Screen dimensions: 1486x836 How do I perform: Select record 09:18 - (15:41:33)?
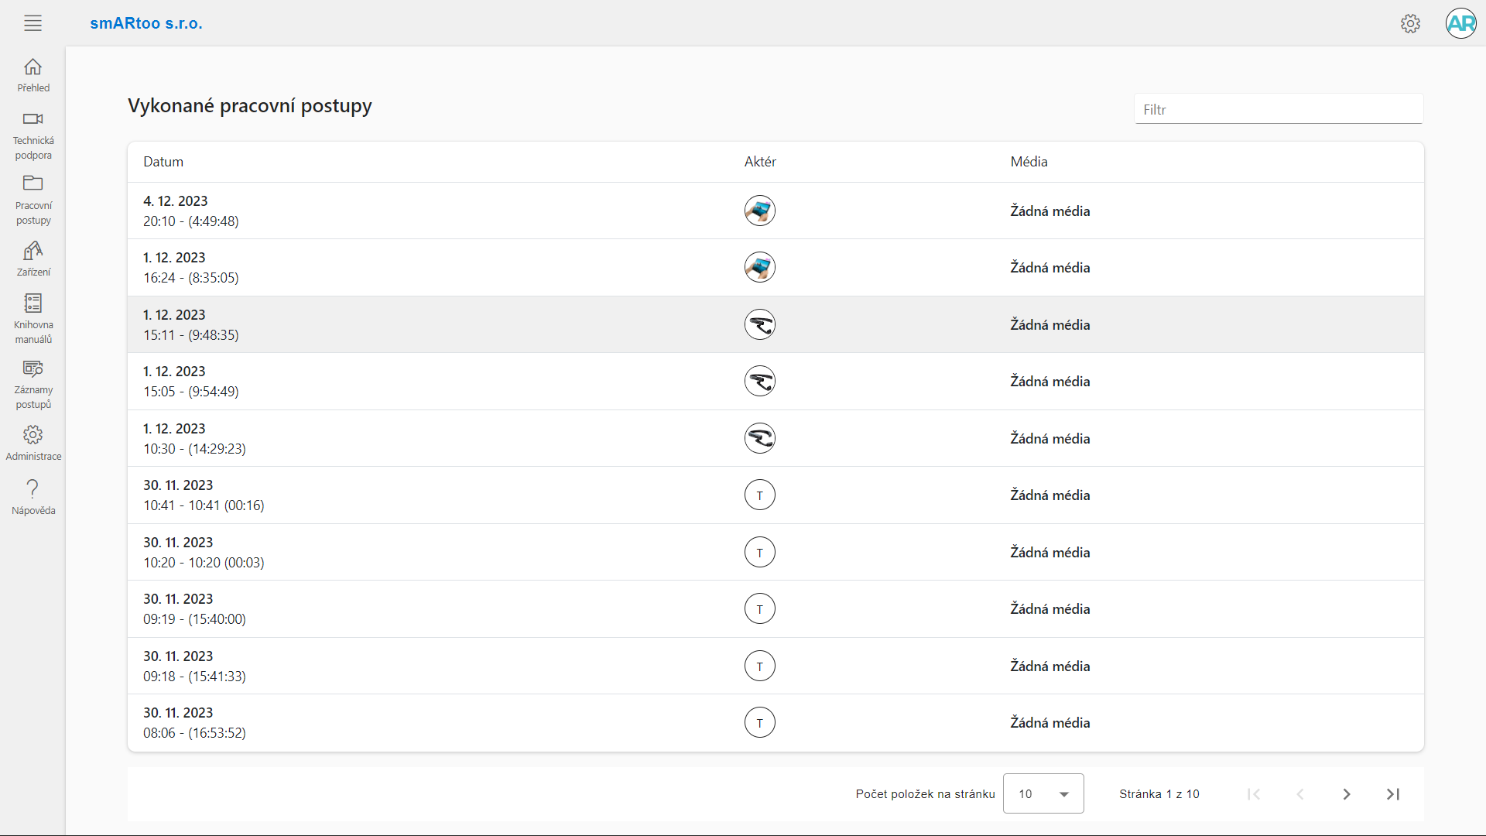776,666
